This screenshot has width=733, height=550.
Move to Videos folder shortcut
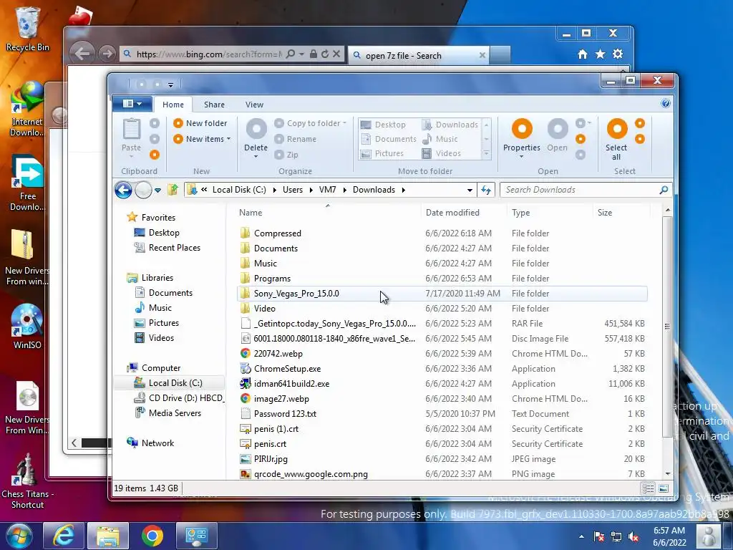pyautogui.click(x=441, y=153)
